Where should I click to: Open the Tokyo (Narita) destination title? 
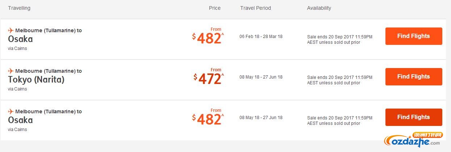pyautogui.click(x=36, y=80)
